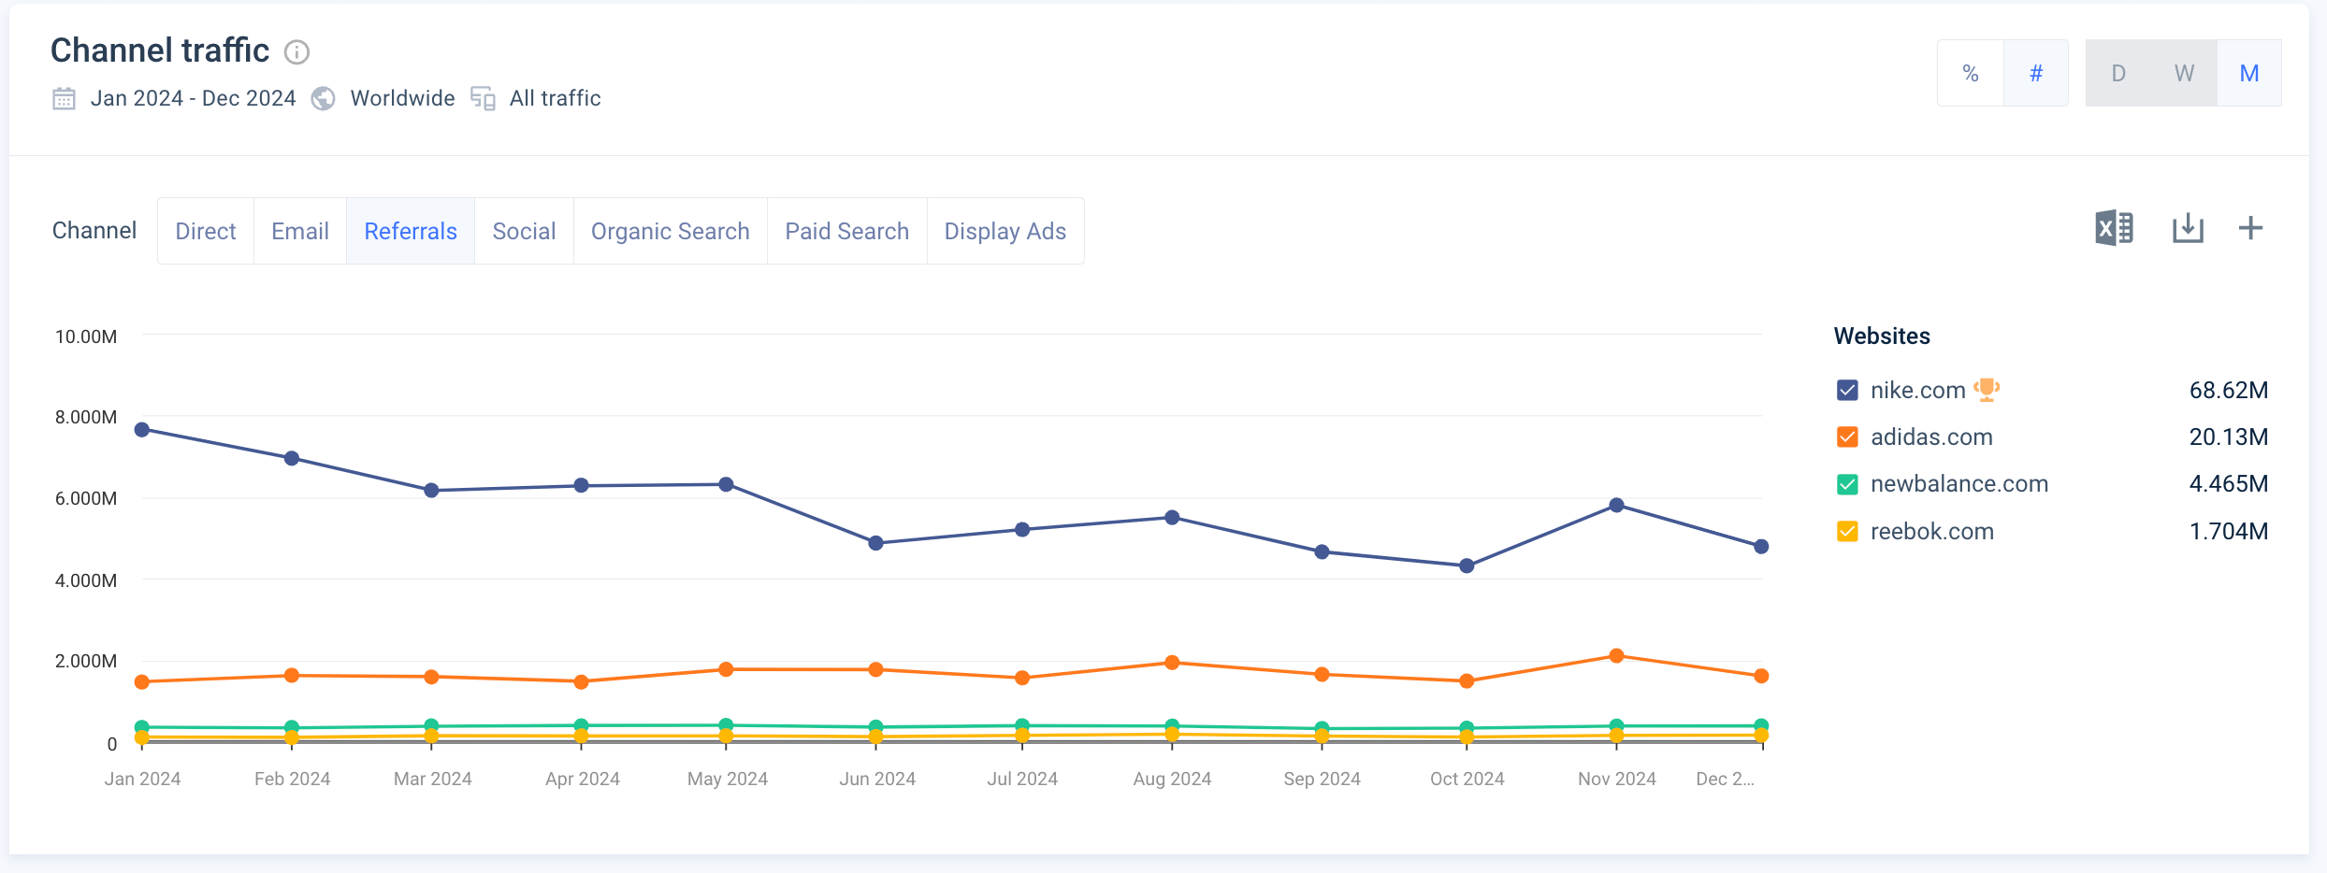Switch to the Paid Search channel
This screenshot has width=2327, height=873.
(846, 231)
